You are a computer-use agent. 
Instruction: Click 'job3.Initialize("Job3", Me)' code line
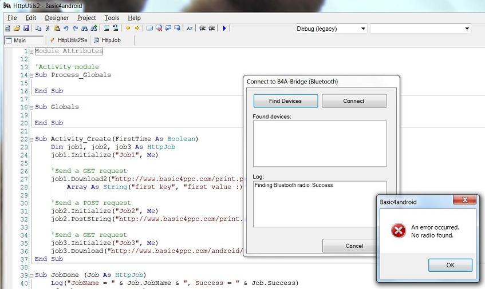(105, 243)
